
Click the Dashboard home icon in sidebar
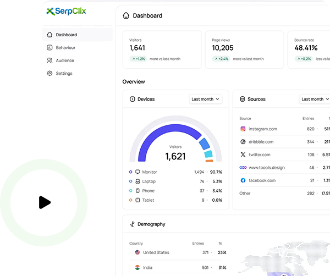coord(50,35)
